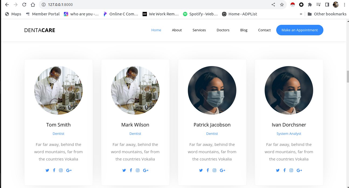The height and width of the screenshot is (188, 349).
Task: Open the Chrome three-dot menu
Action: tap(344, 5)
